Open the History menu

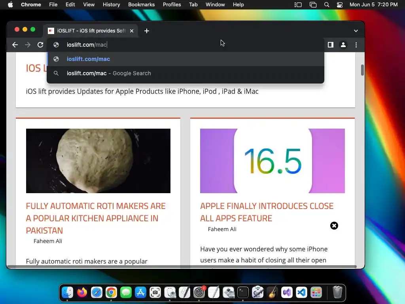pyautogui.click(x=111, y=5)
